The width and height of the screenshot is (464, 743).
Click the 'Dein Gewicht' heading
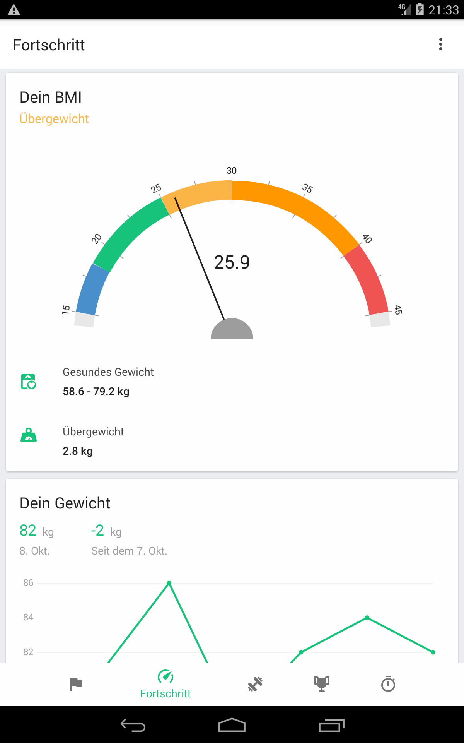(x=65, y=503)
